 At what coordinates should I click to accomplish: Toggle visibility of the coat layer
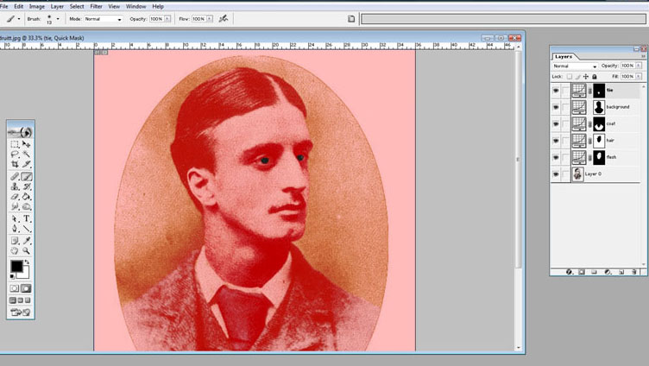(x=556, y=123)
